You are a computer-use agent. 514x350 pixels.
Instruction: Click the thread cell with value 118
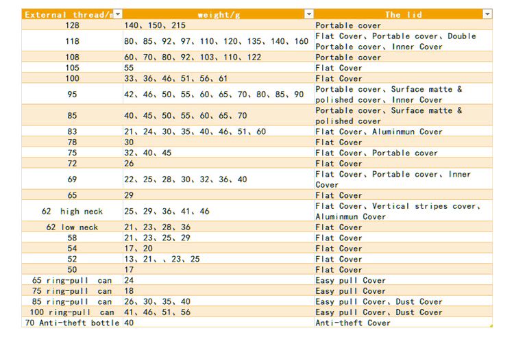tap(72, 41)
